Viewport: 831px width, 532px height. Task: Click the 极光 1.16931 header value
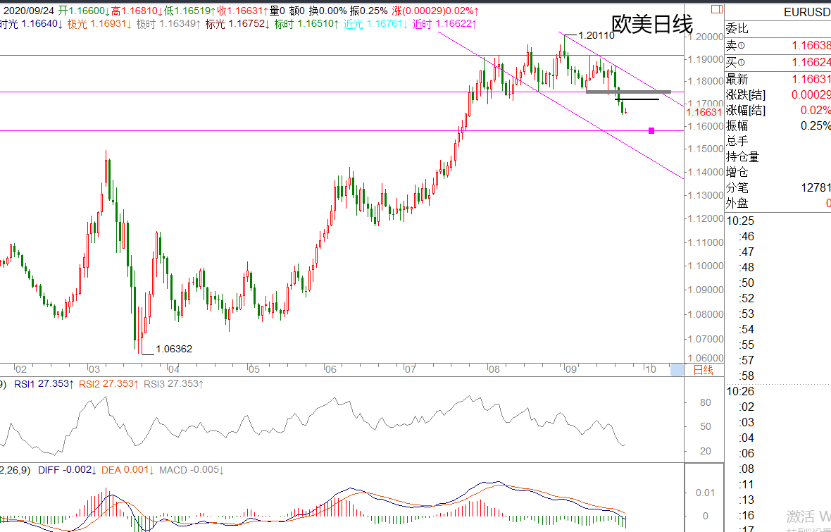(99, 24)
